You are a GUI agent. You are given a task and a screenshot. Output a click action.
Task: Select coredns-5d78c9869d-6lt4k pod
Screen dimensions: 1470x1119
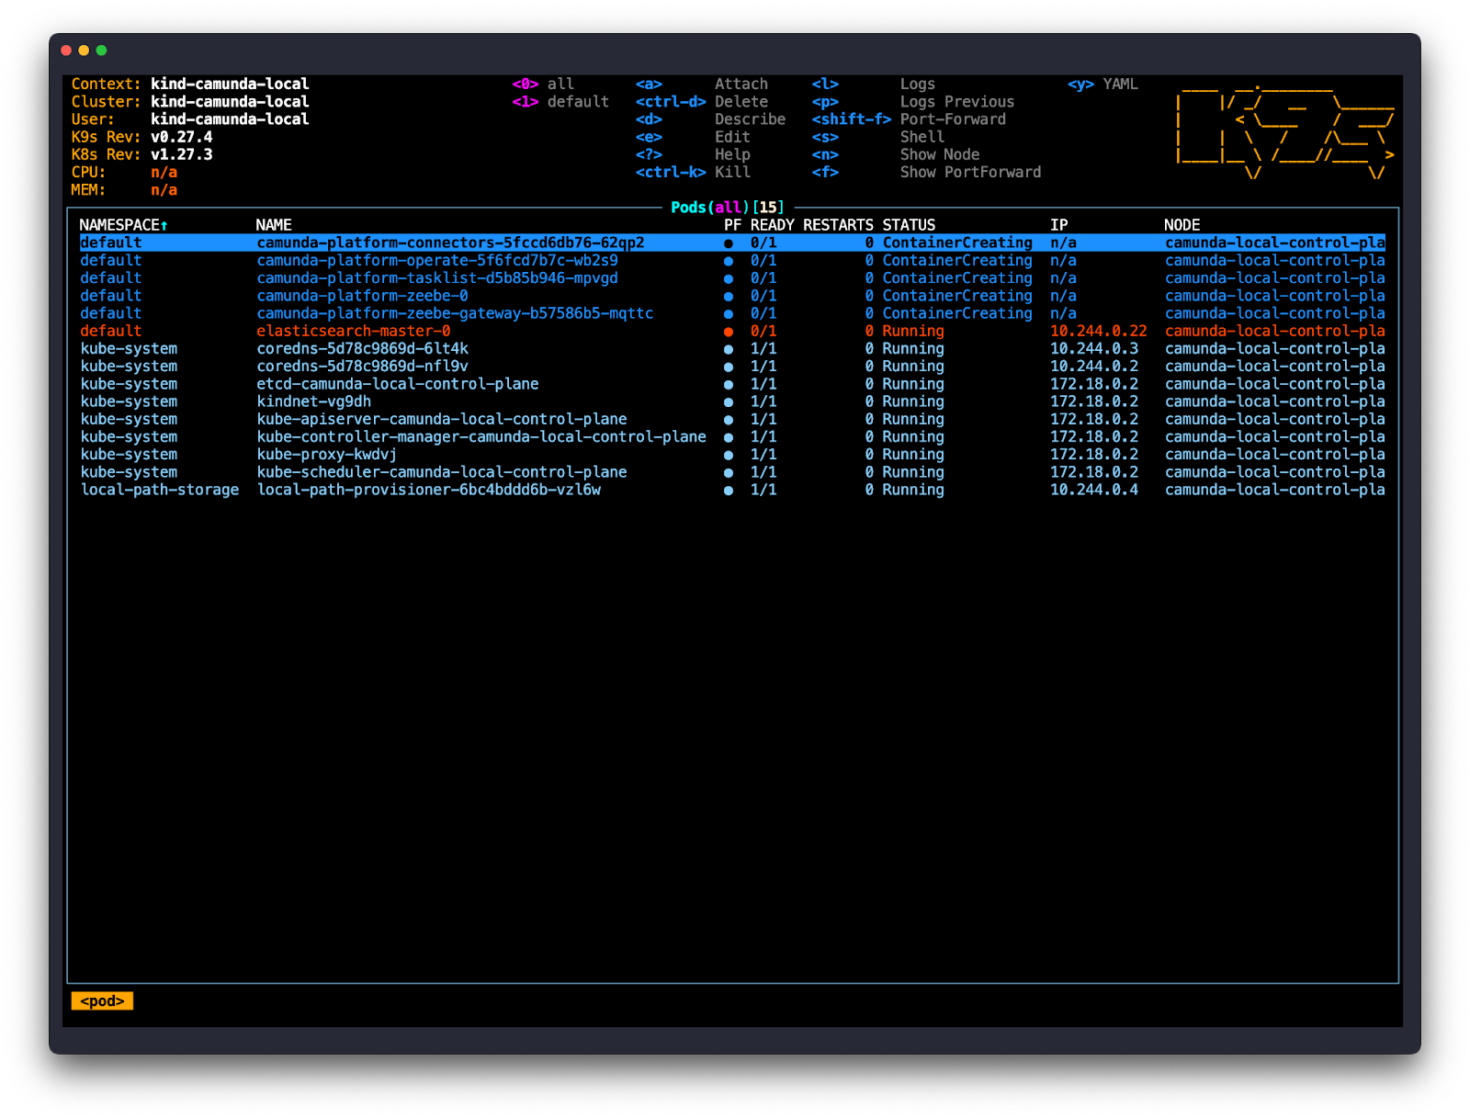(x=362, y=349)
